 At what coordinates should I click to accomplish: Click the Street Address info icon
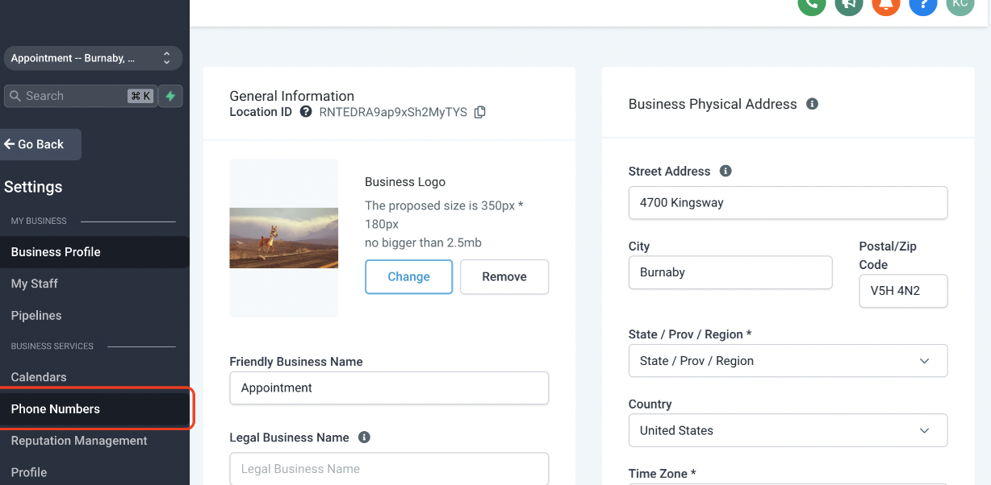tap(725, 171)
